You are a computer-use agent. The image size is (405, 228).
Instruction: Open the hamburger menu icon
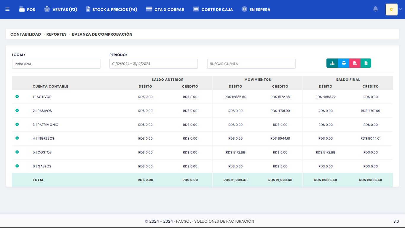point(7,9)
